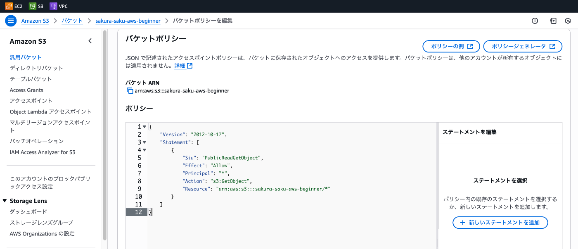Add a new statement with 新しいステートメントを追加
Image resolution: width=578 pixels, height=249 pixels.
[x=500, y=223]
